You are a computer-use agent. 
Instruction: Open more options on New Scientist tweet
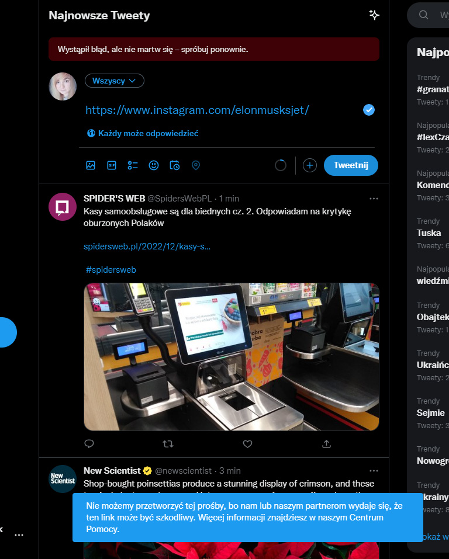click(374, 471)
